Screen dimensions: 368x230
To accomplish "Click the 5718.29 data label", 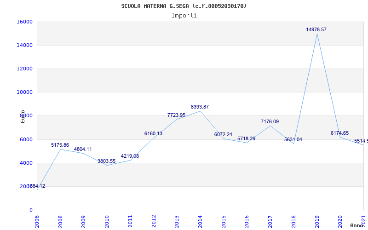I will point(246,139).
